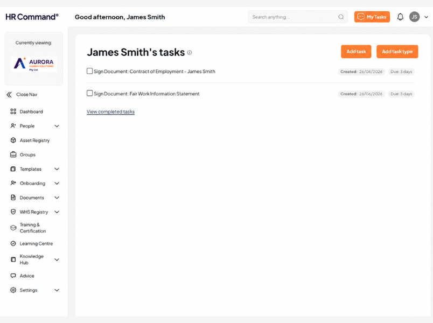The width and height of the screenshot is (433, 323).
Task: Click the search magnifier icon
Action: click(341, 17)
